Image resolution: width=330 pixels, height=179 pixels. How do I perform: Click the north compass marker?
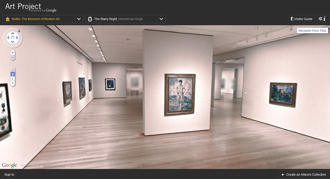[x=19, y=31]
